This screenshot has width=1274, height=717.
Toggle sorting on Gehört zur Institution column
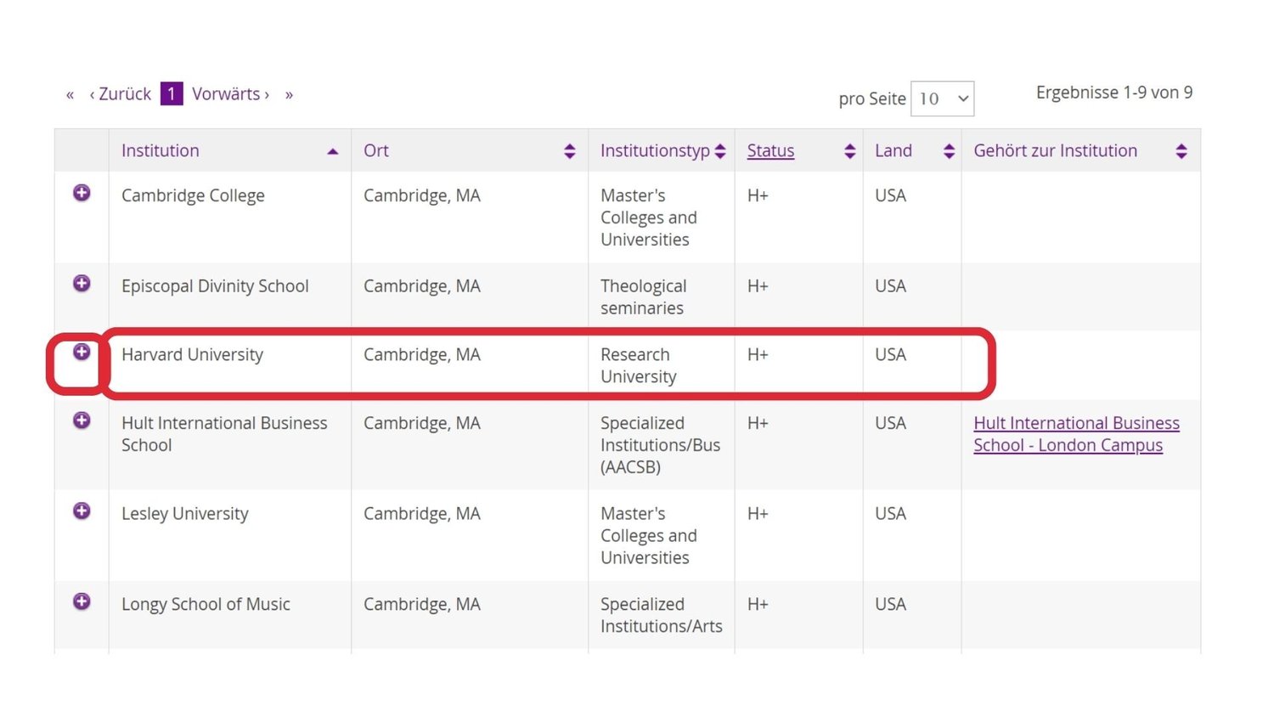click(x=1181, y=150)
